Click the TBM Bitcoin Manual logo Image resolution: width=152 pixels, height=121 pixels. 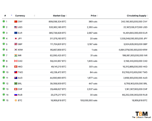141,115
